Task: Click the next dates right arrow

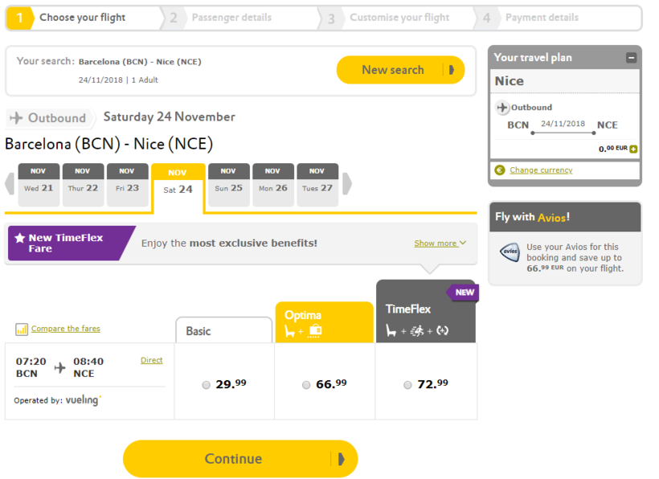Action: 347,184
